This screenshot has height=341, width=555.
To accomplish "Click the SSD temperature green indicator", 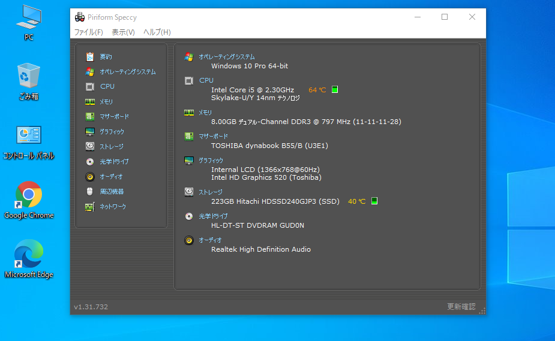I will (x=374, y=201).
